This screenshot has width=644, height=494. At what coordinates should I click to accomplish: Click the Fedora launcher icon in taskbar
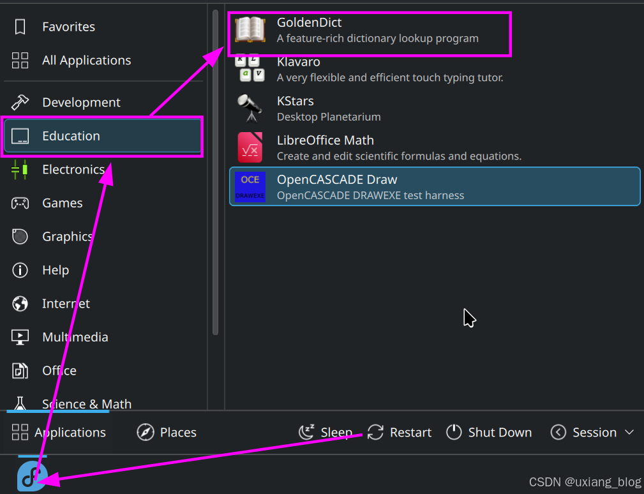point(32,476)
